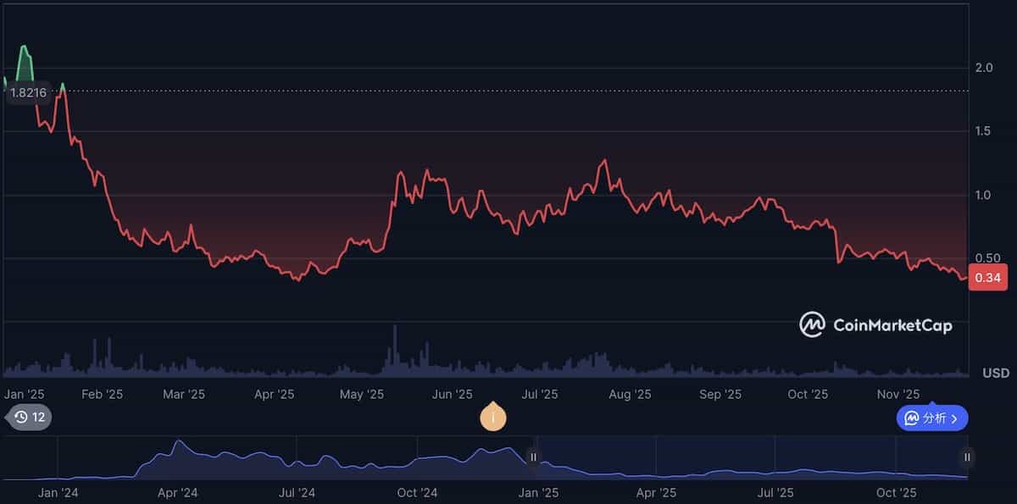Click the Nov '25 axis label

[898, 394]
